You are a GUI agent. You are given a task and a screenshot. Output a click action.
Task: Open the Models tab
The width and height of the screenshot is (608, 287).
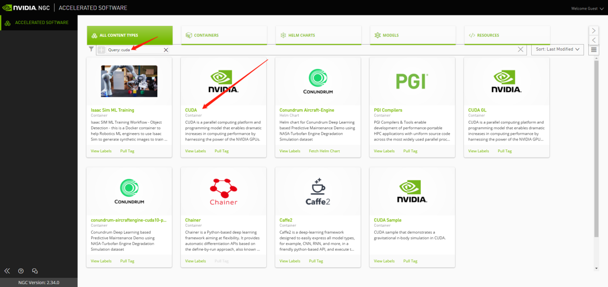tap(413, 35)
